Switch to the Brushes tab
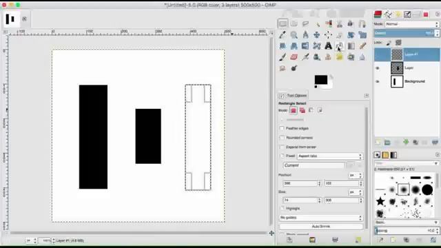This screenshot has width=441, height=248. 377,155
